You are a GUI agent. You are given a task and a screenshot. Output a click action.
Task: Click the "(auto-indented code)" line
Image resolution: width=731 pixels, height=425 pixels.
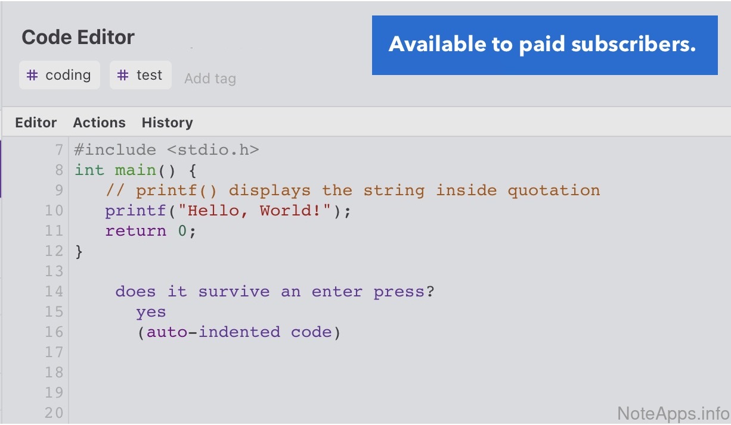click(x=238, y=332)
